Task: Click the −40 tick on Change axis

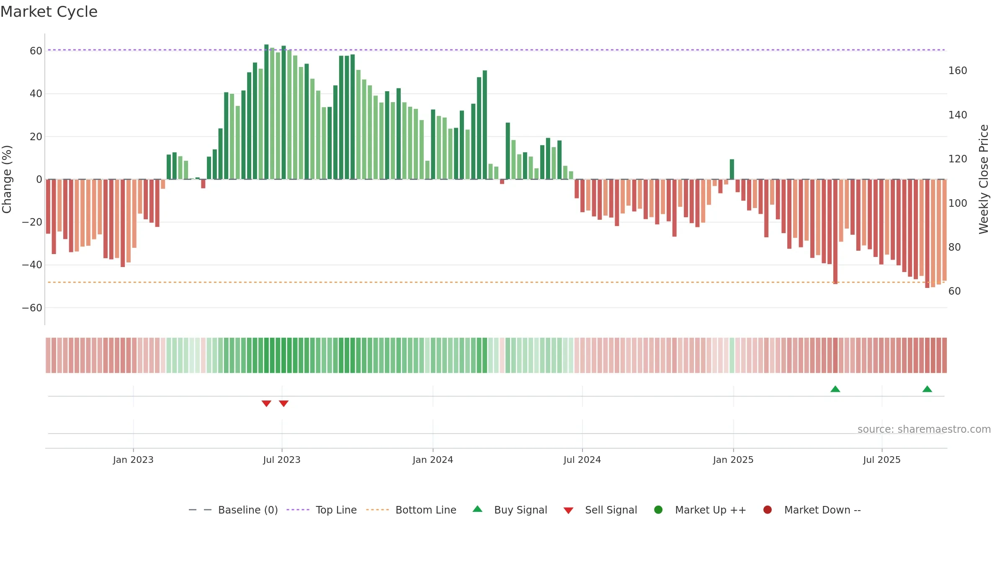Action: tap(32, 265)
